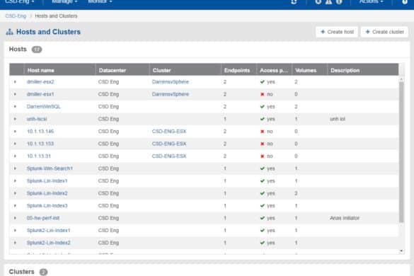Click red X icon for 10.1.13.153
This screenshot has width=414, height=276.
coord(262,144)
